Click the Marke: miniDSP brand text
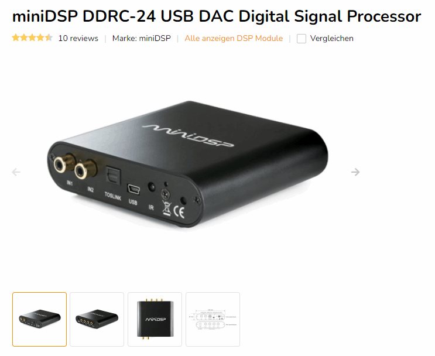The image size is (435, 356). 142,38
